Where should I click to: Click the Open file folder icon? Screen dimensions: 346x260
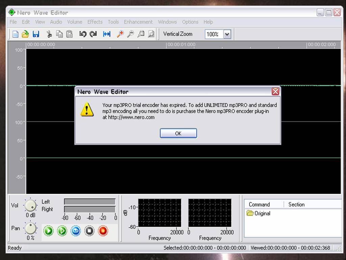(x=25, y=34)
